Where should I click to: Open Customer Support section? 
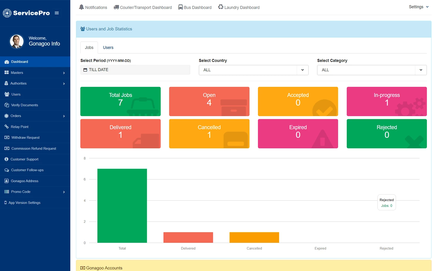point(24,159)
